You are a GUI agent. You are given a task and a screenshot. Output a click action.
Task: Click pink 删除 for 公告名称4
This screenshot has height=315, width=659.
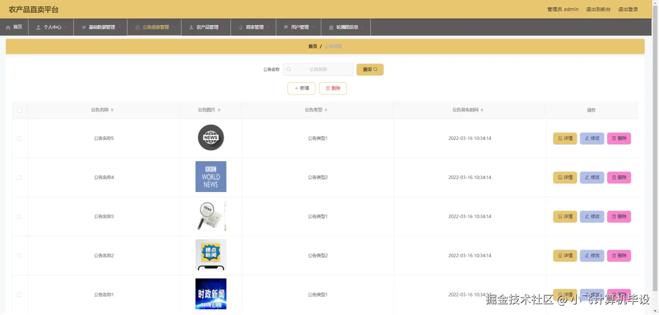pos(619,177)
